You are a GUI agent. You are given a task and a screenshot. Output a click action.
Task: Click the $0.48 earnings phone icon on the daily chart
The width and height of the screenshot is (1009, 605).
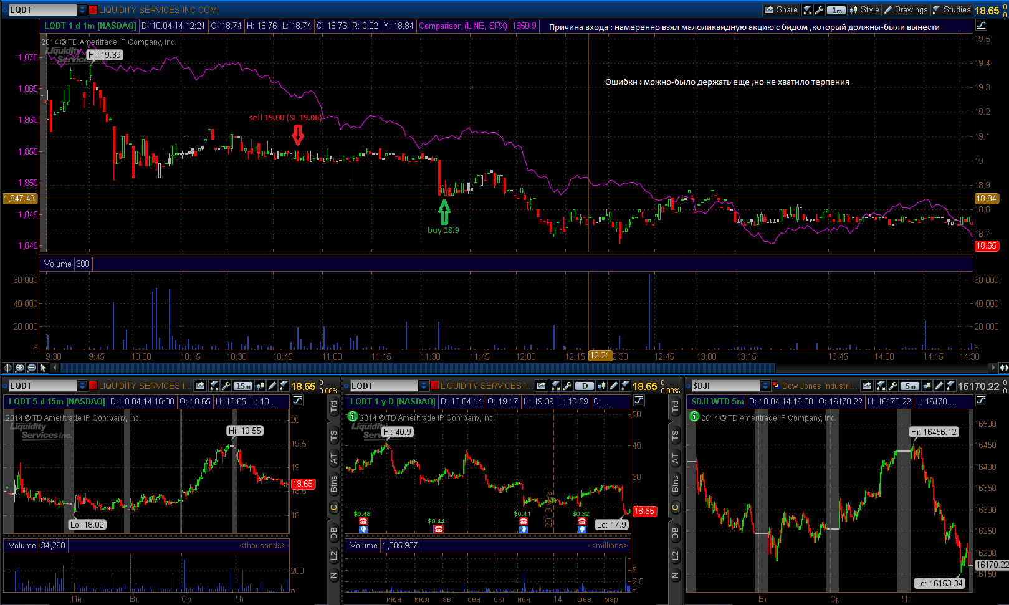pos(363,522)
